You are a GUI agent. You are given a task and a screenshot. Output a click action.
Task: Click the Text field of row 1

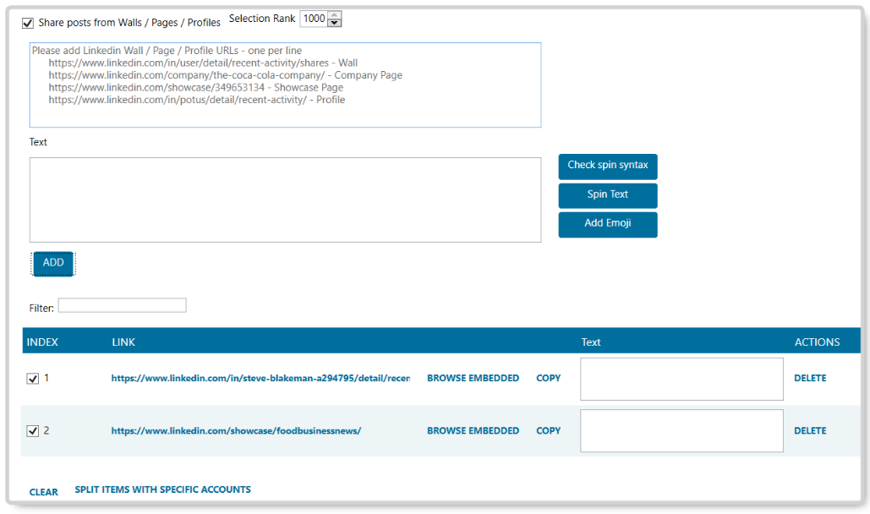pyautogui.click(x=681, y=379)
